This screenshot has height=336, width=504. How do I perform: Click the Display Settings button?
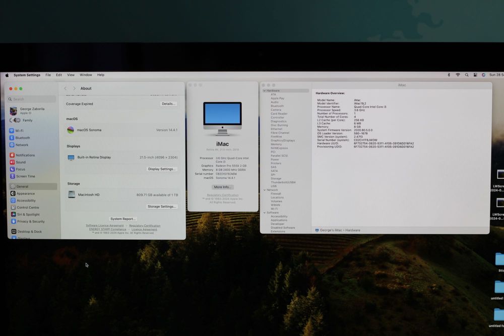tap(162, 169)
